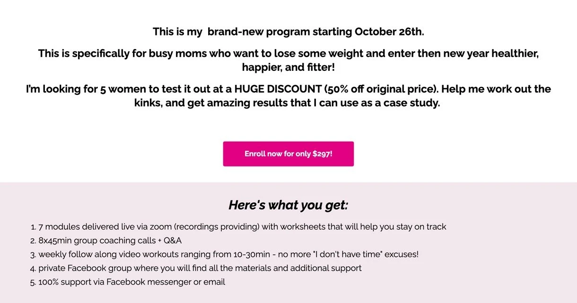Click the 'brand-new program starting October 26th' line

pyautogui.click(x=288, y=32)
